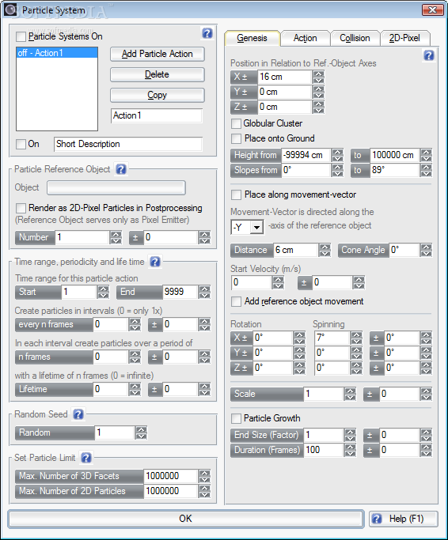Click Add Particle Action button

tap(158, 54)
